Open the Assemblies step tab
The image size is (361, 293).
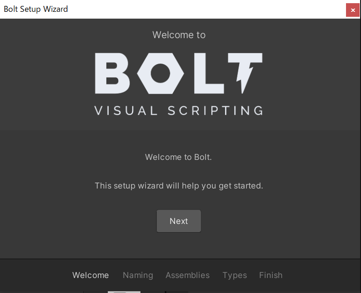[188, 275]
